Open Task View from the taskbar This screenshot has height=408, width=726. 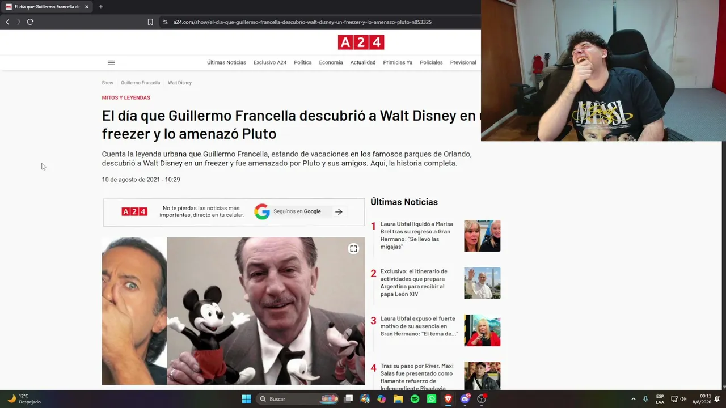click(348, 399)
